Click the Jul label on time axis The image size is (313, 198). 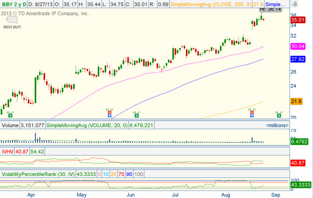175,195
